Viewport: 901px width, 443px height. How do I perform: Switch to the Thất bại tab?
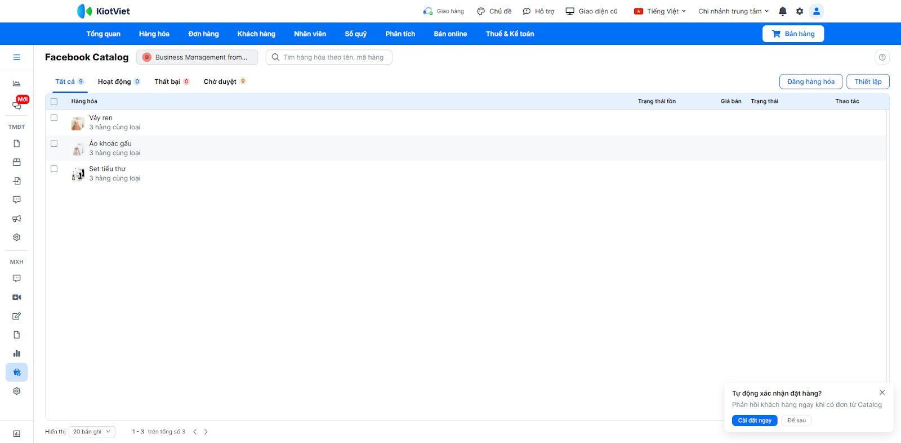tap(172, 82)
